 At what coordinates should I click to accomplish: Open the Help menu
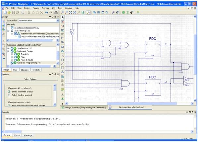pos(76,8)
